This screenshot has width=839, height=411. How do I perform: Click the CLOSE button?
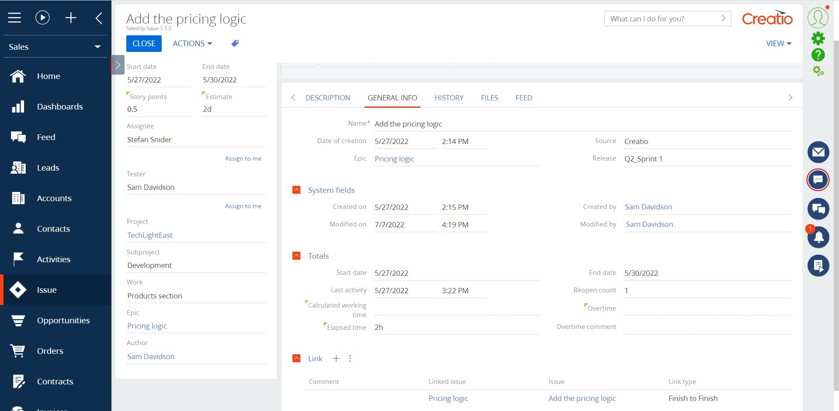(144, 43)
